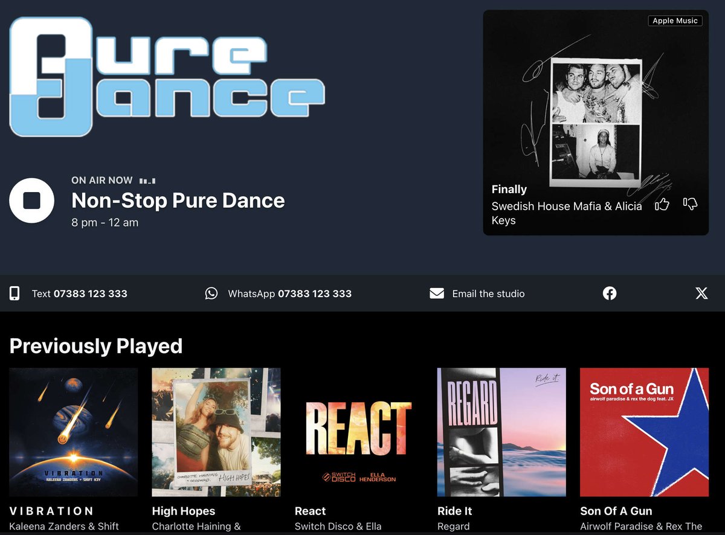Stop the live radio stream
Screen dimensions: 725x535
[31, 201]
